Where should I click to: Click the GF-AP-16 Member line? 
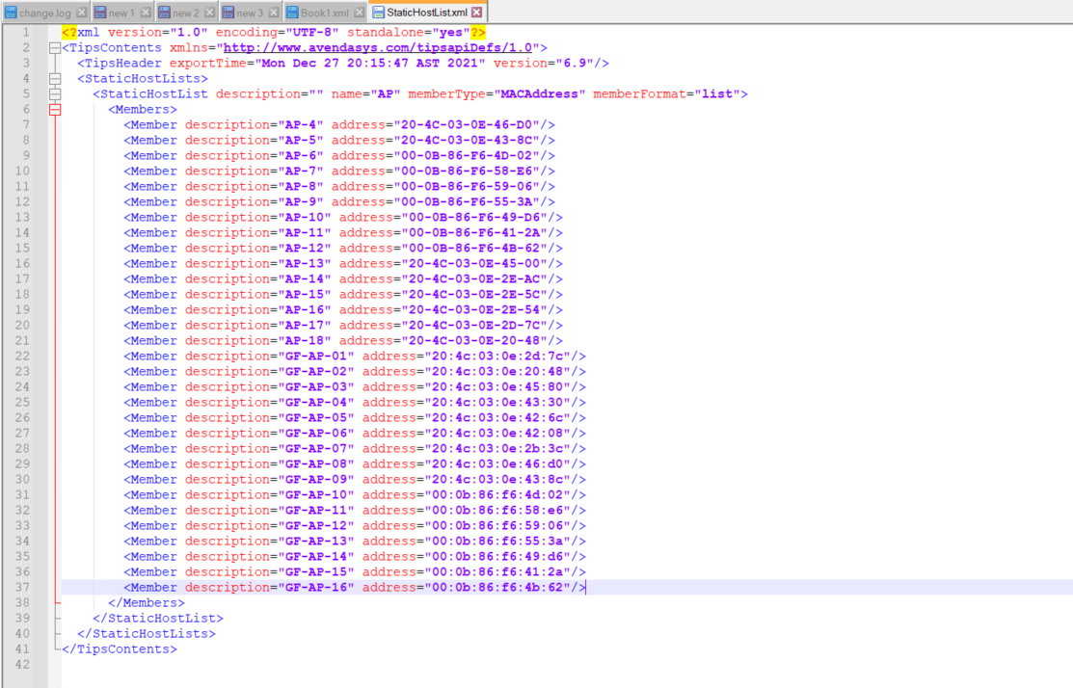pyautogui.click(x=353, y=588)
